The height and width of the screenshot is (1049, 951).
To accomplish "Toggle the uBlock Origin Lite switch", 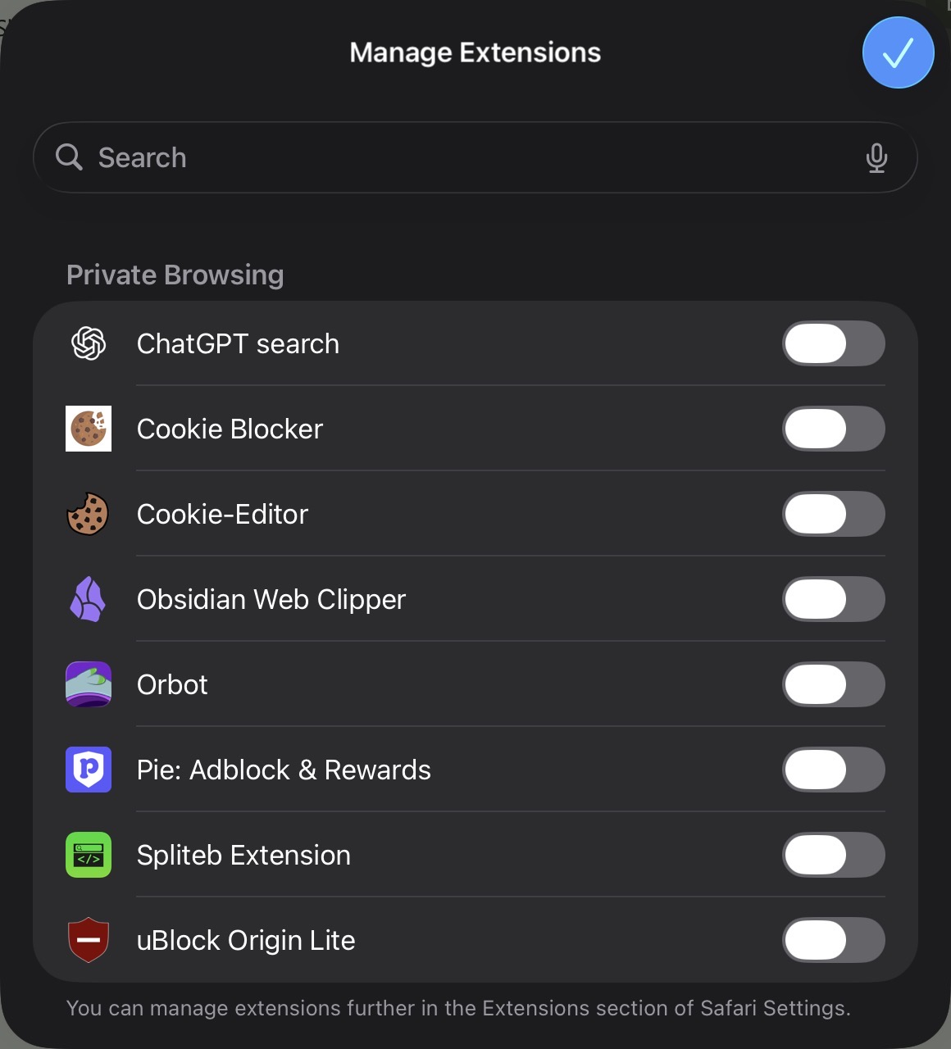I will (x=833, y=940).
